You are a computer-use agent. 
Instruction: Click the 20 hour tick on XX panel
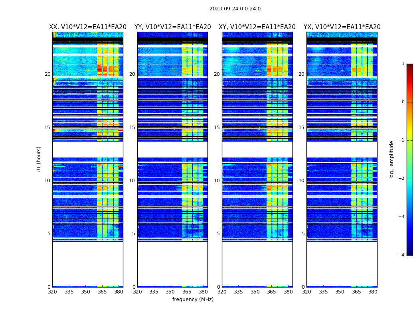point(47,74)
